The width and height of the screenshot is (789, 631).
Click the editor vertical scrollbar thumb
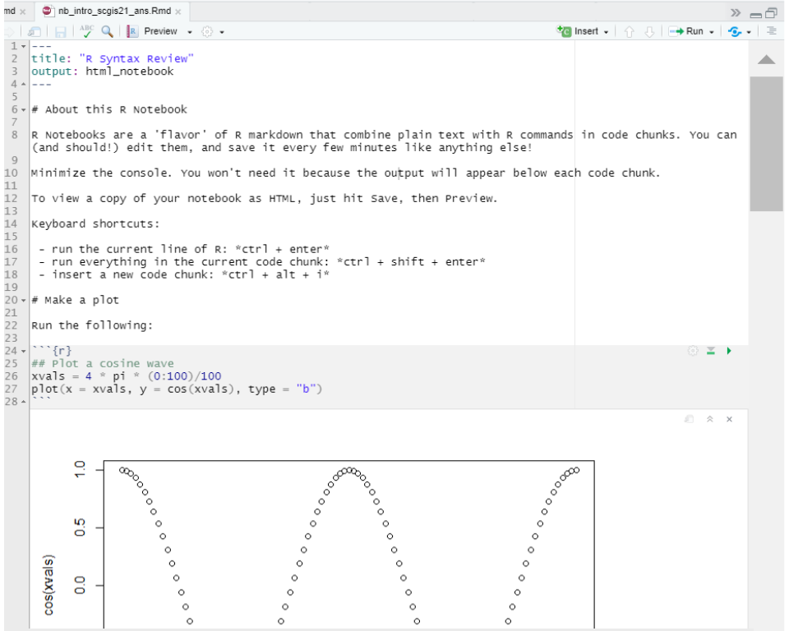coord(766,144)
